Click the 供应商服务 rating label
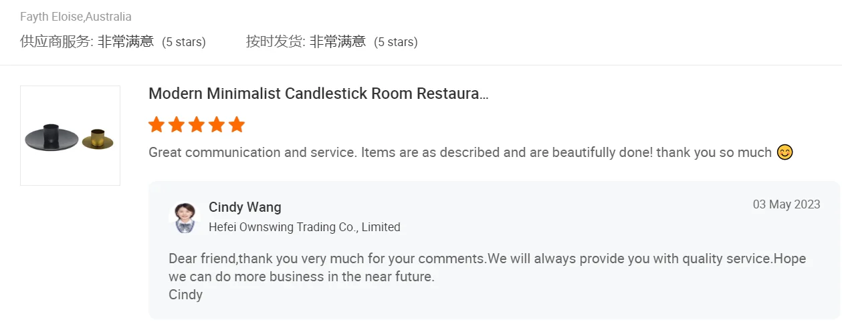Viewport: 842px width, 330px height. 56,41
